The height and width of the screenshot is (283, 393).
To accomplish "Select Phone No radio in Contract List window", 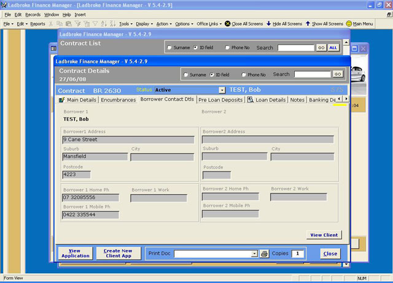I will pos(227,47).
